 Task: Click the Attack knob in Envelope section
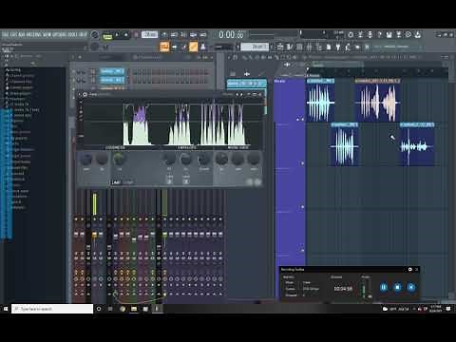(169, 159)
